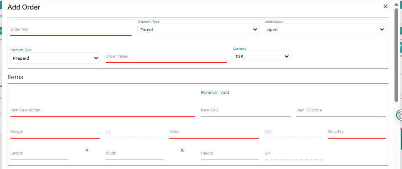
Task: Open the Shipment Type dropdown
Action: [198, 30]
